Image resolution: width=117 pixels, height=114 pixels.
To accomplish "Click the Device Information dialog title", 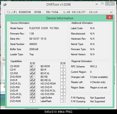I will (x=60, y=18).
